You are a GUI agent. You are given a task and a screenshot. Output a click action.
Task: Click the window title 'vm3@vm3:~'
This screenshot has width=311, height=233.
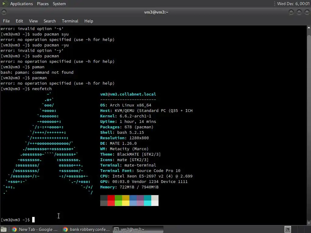coord(156,12)
